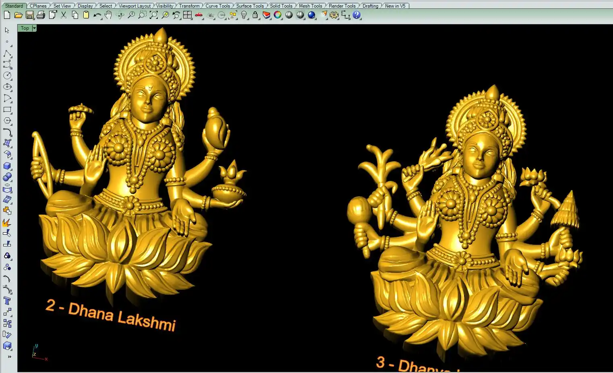
Task: Open the Surface Tools tab
Action: click(x=250, y=6)
